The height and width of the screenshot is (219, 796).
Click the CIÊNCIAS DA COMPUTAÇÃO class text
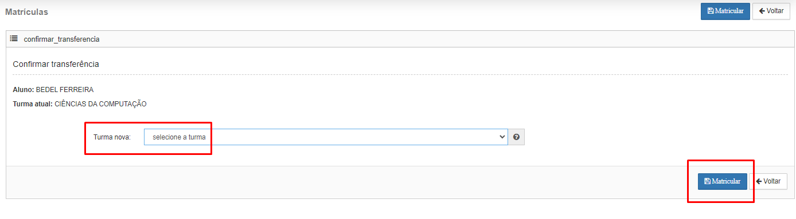coord(101,104)
